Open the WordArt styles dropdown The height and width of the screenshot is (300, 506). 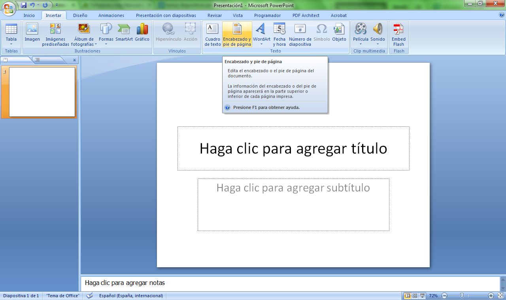[261, 44]
